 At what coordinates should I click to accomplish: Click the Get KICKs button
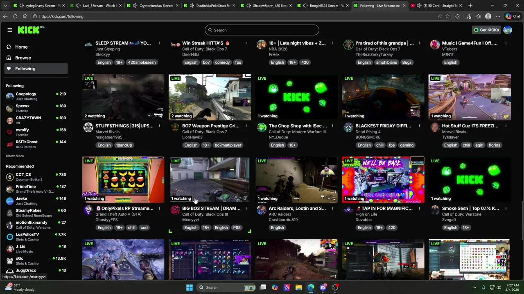(486, 30)
